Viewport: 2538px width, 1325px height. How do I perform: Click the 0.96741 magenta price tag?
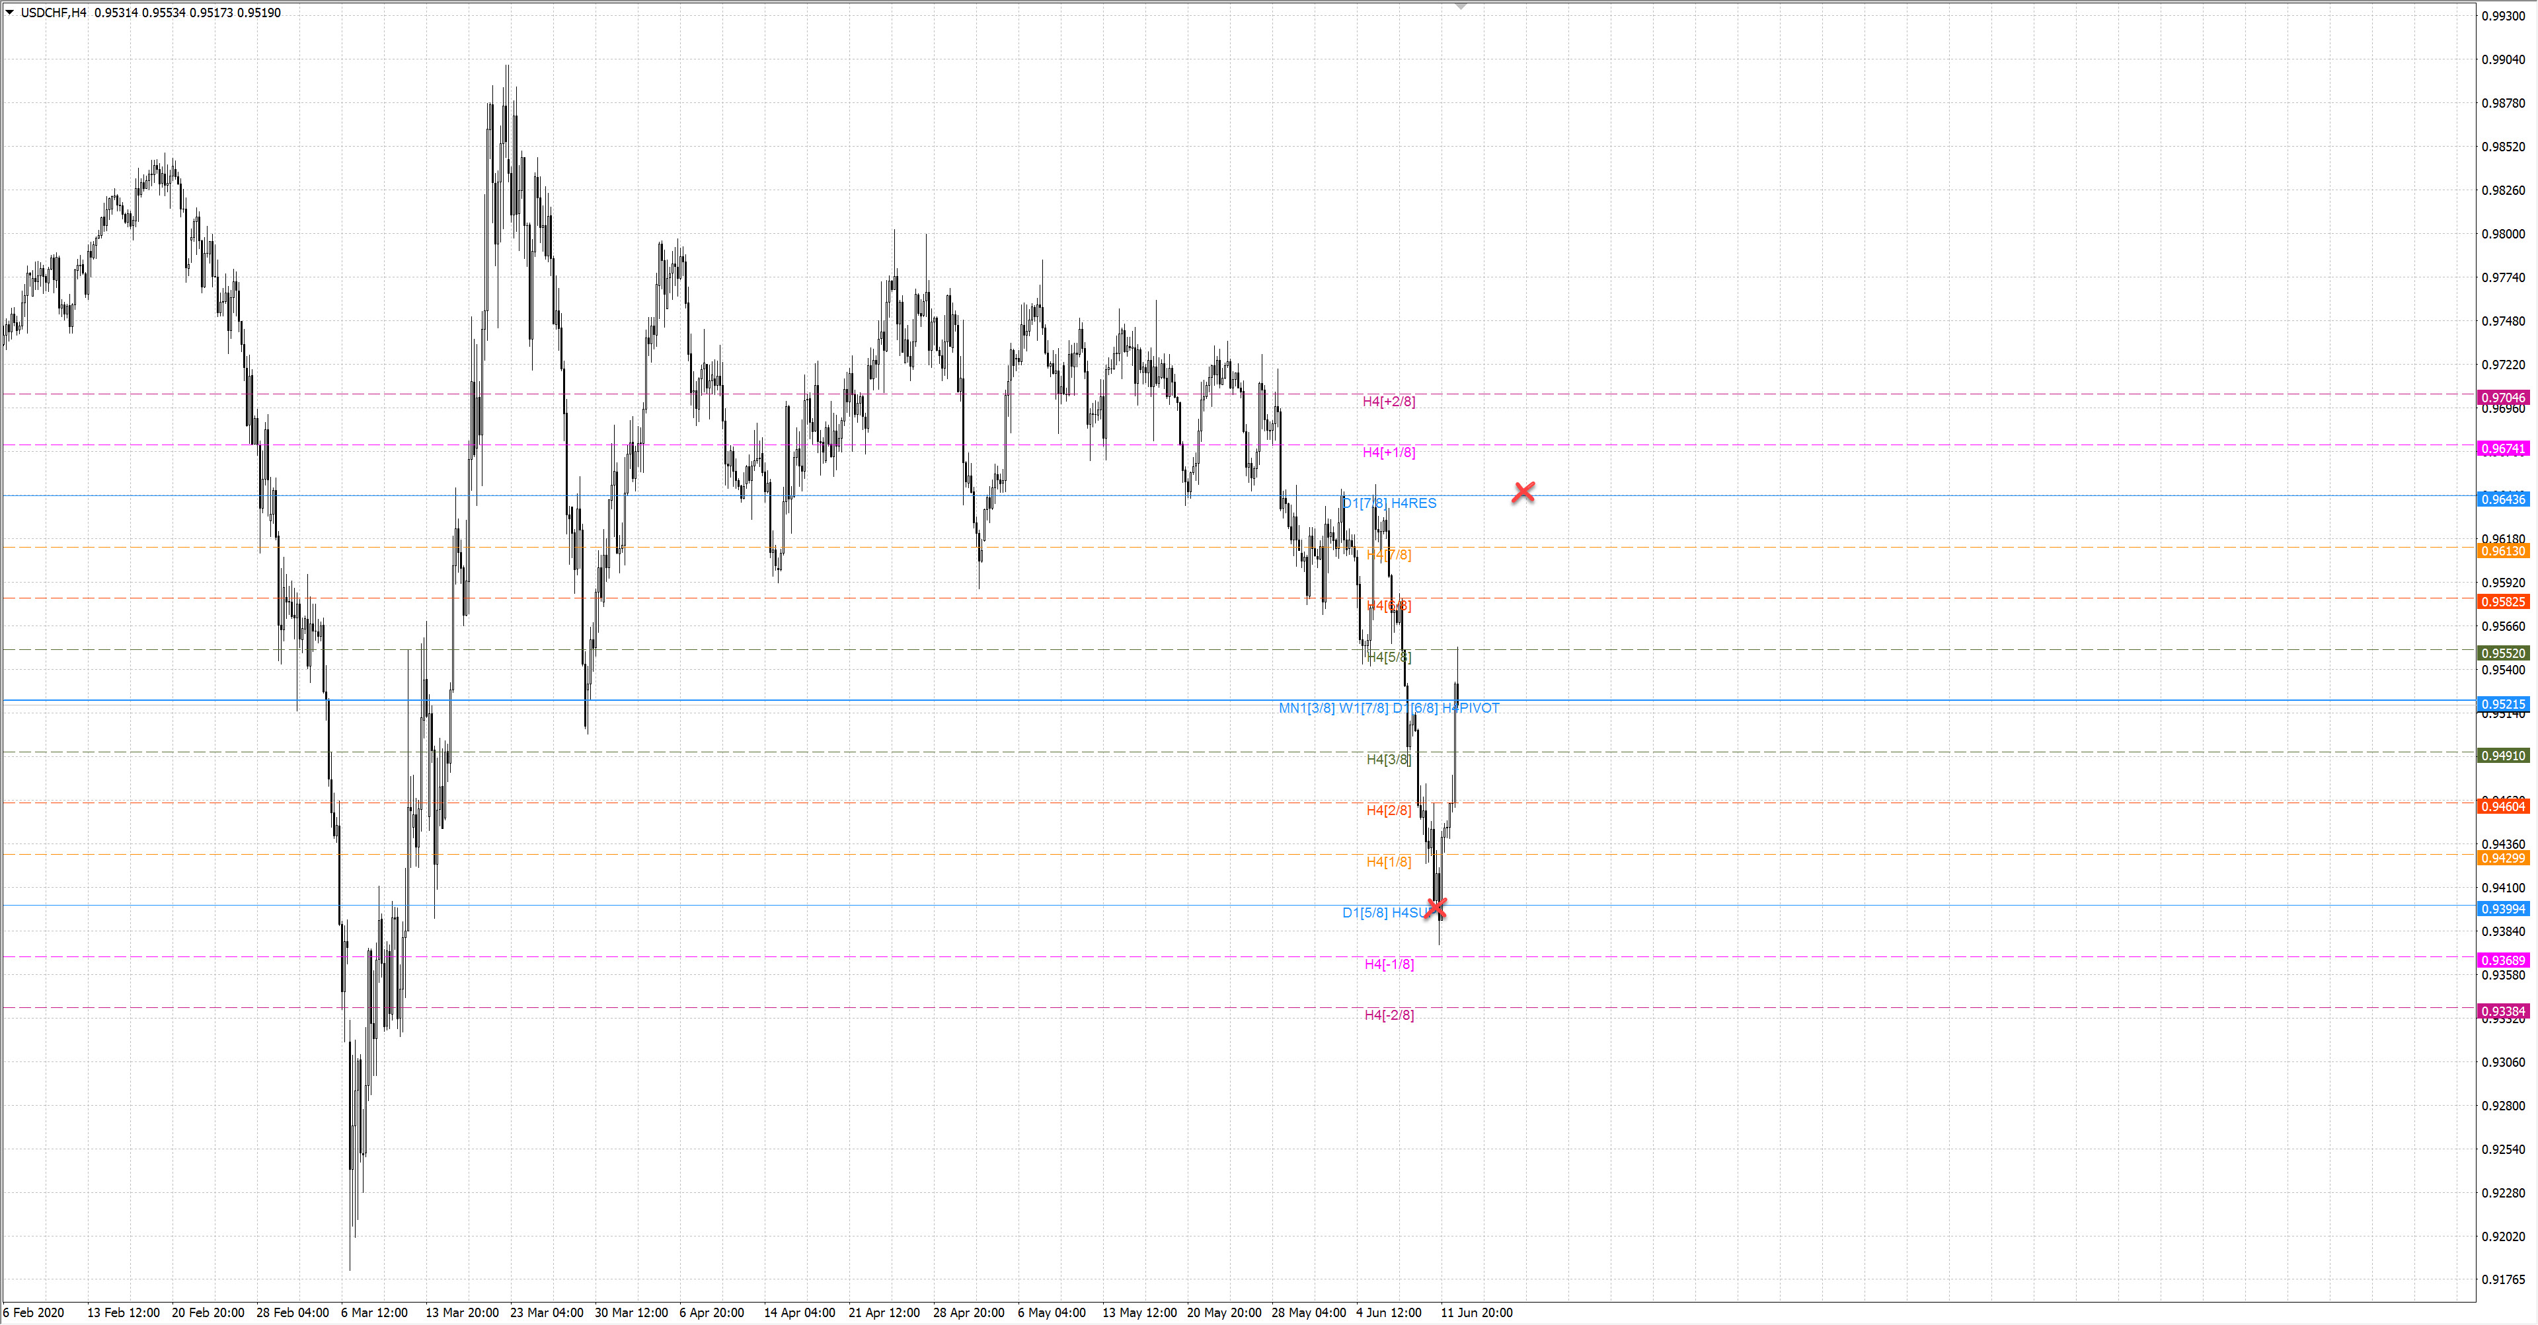pos(2502,449)
